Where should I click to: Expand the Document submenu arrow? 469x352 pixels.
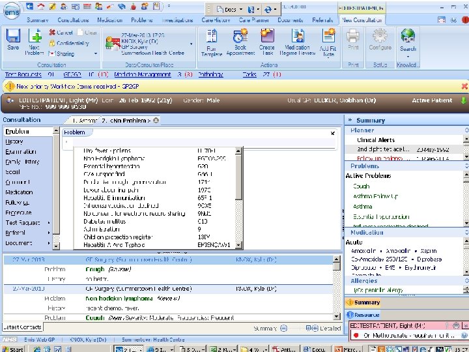48,243
